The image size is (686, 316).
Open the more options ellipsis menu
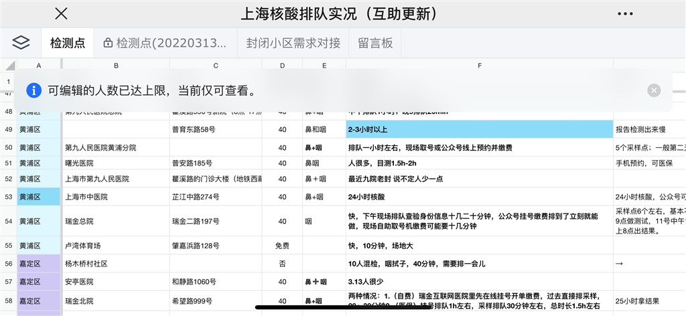point(624,14)
